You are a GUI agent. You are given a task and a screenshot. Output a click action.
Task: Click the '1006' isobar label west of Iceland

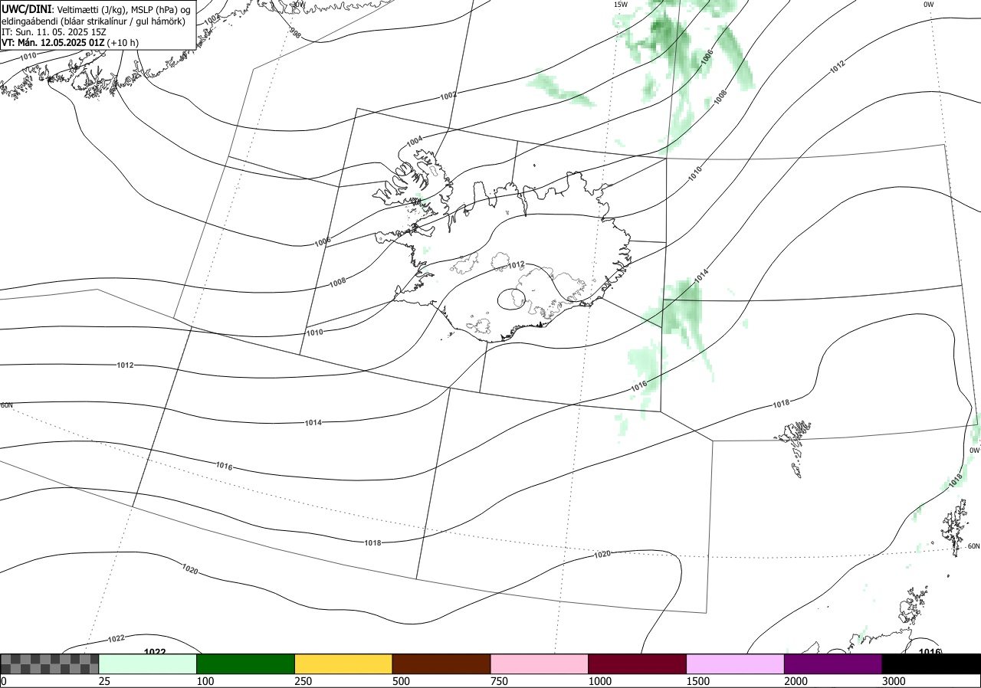323,242
